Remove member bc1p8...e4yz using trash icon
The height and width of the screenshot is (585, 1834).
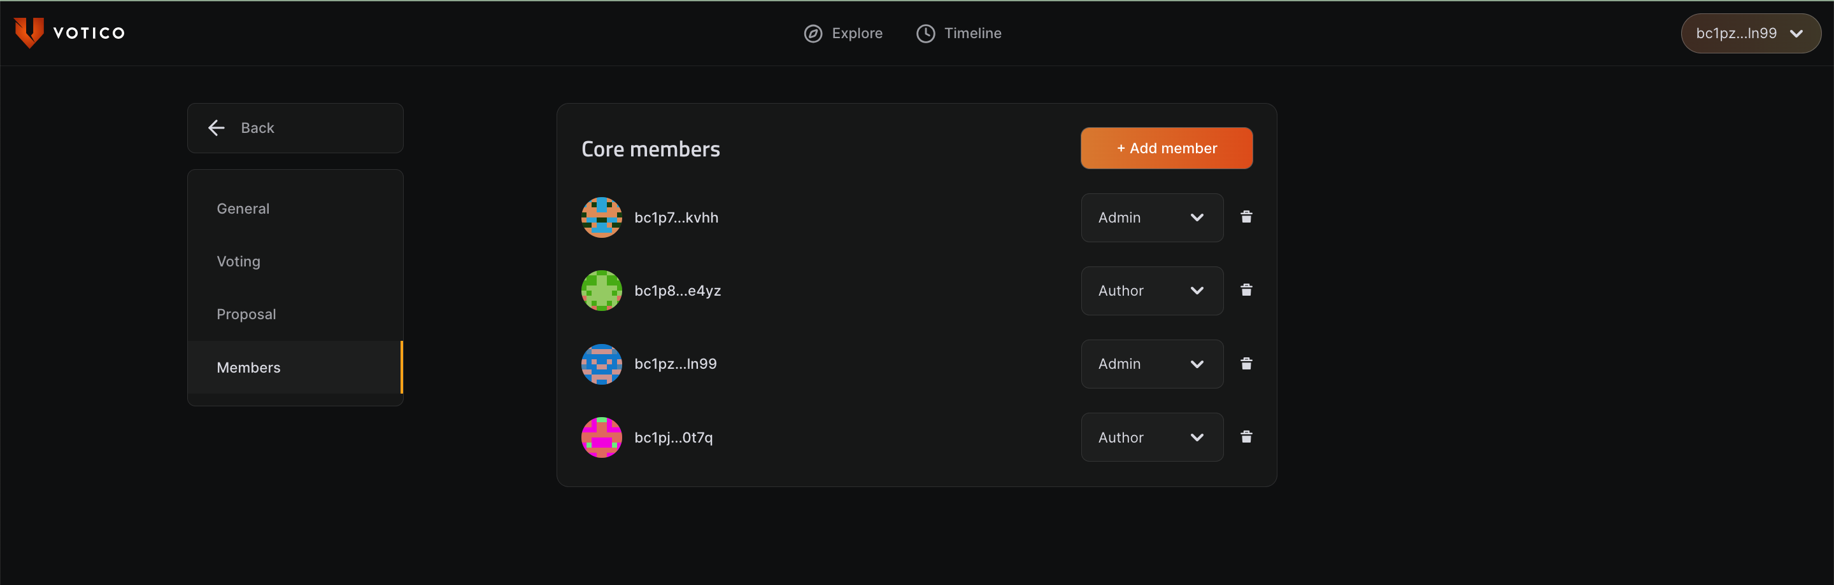point(1246,290)
